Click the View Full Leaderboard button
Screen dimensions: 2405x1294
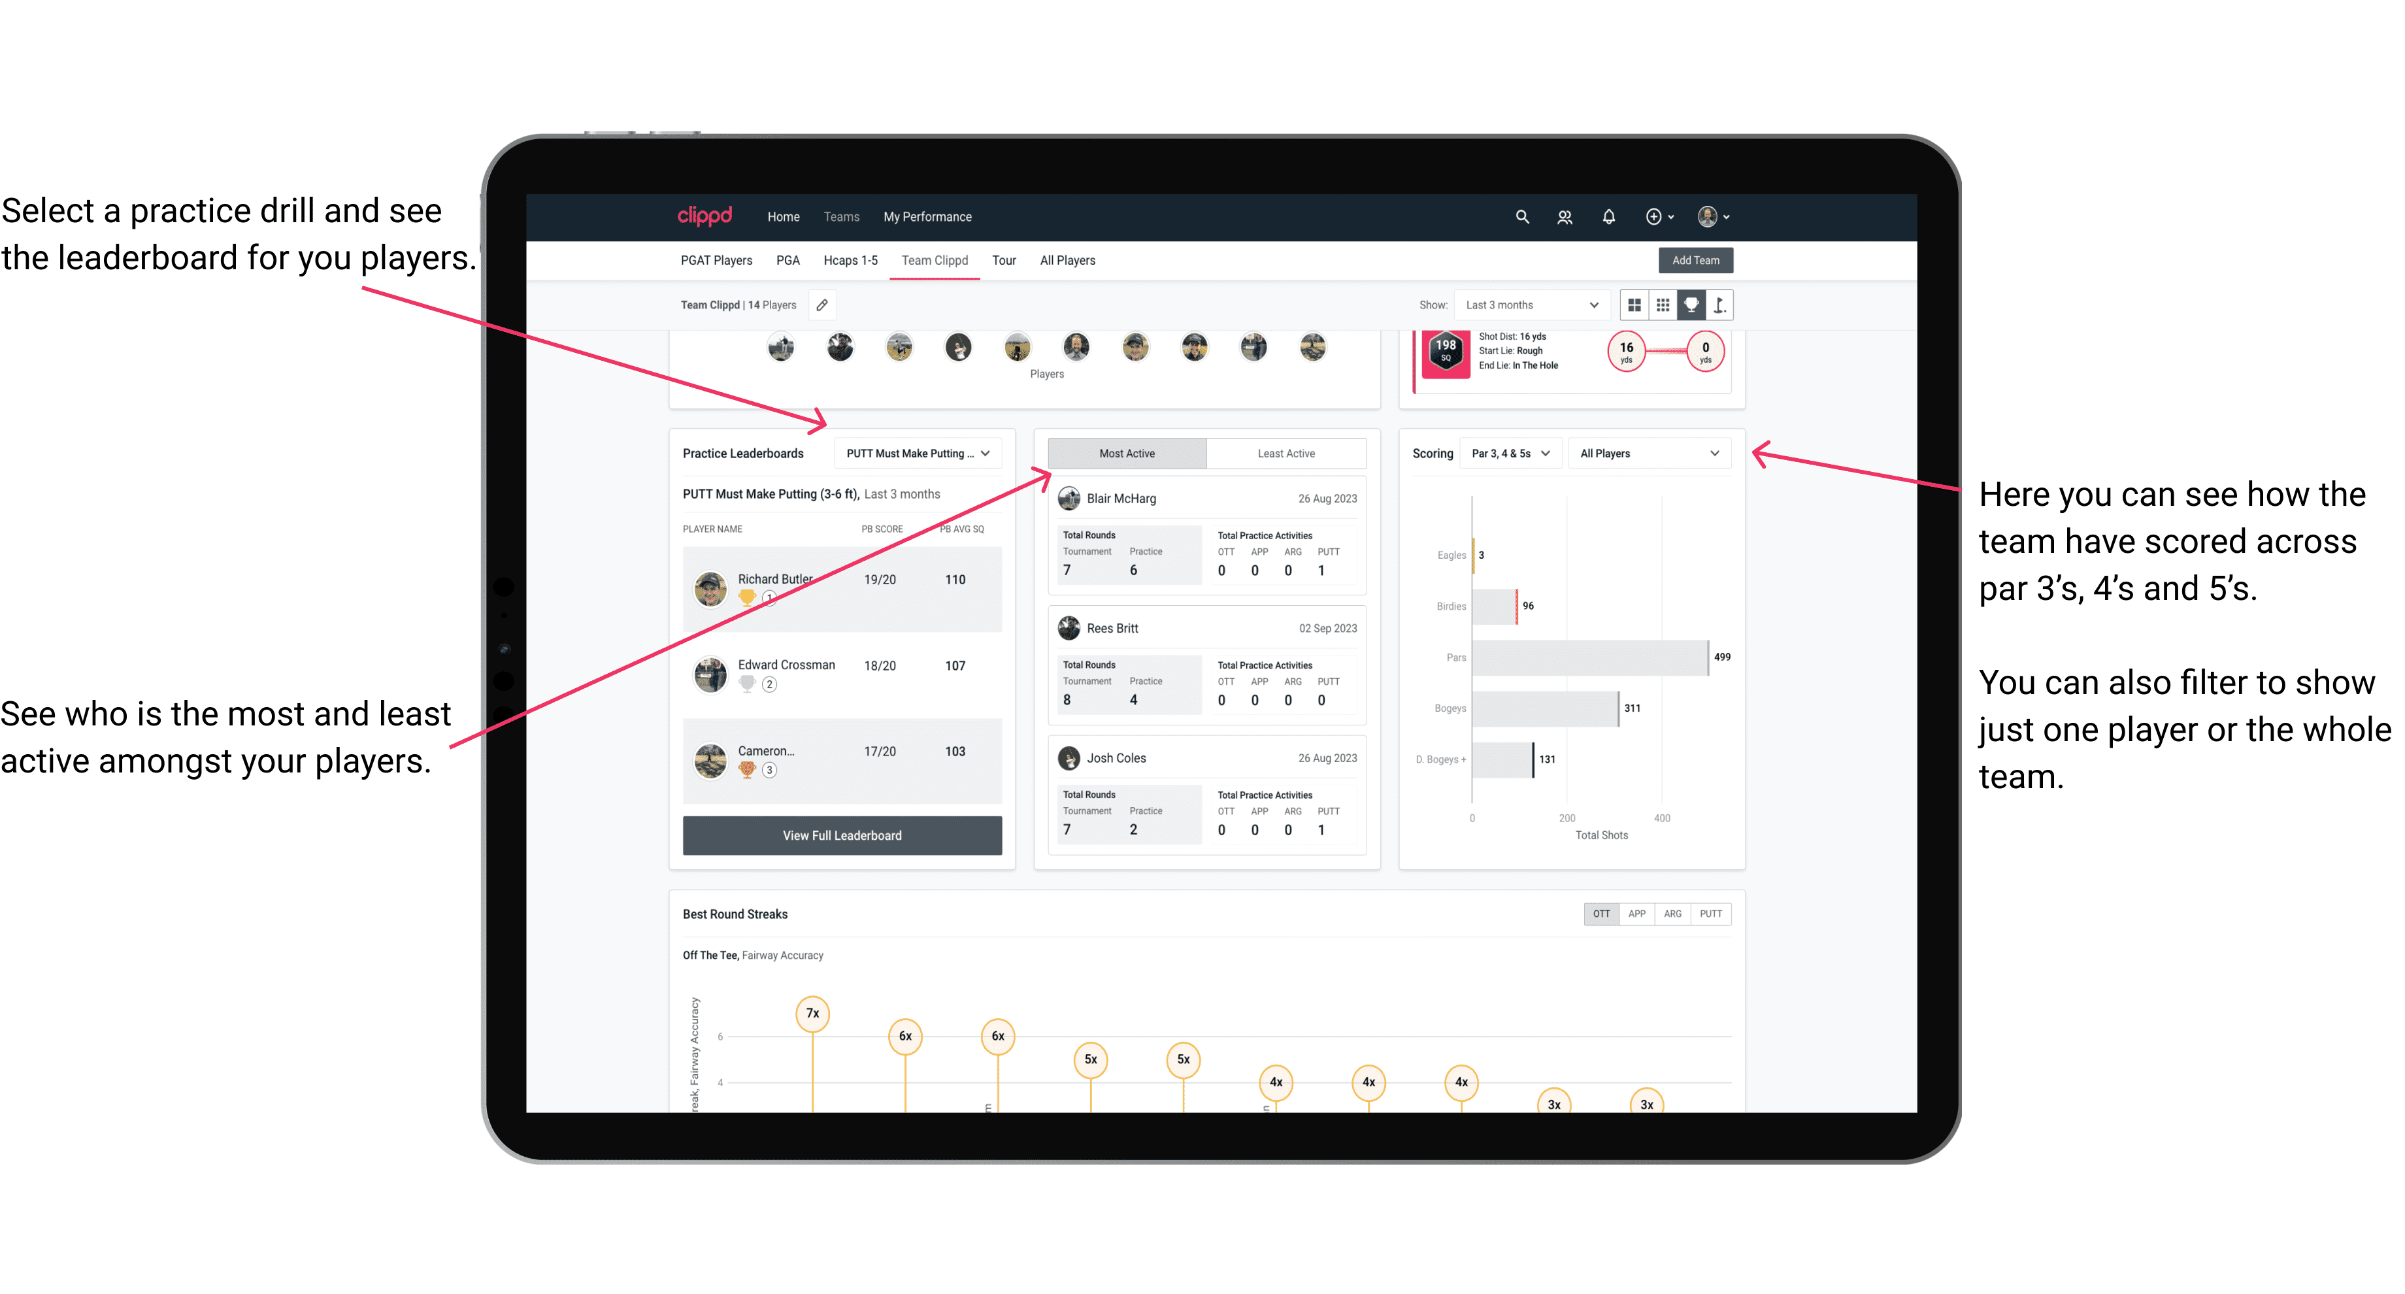click(x=841, y=835)
